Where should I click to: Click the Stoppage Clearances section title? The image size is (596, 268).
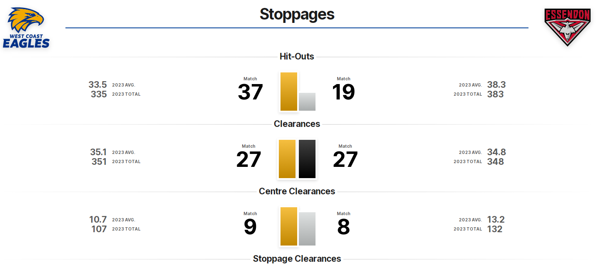pos(297,259)
